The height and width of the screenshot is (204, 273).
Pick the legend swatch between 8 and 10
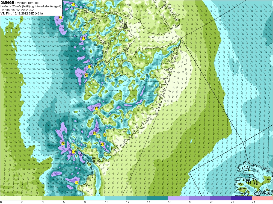94,198
